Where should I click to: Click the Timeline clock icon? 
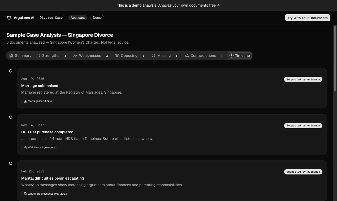[232, 56]
